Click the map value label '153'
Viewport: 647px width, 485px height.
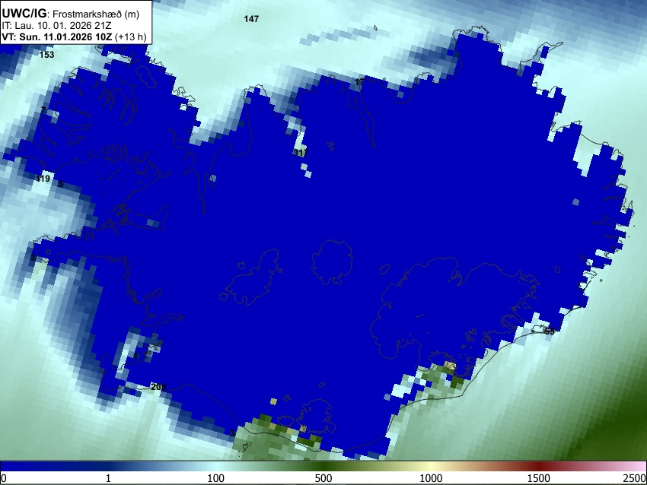46,55
